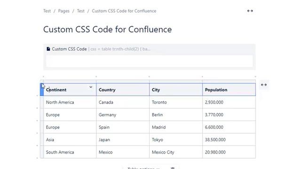Click the 'Mexico' country cell

(123, 152)
